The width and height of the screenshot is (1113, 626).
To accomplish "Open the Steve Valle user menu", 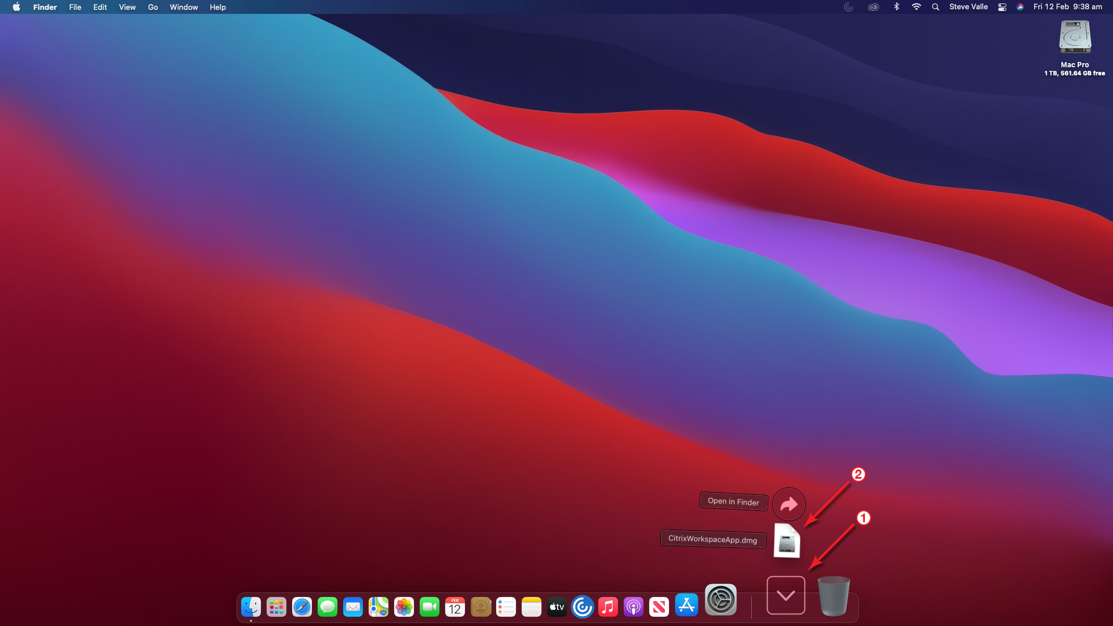I will point(968,7).
